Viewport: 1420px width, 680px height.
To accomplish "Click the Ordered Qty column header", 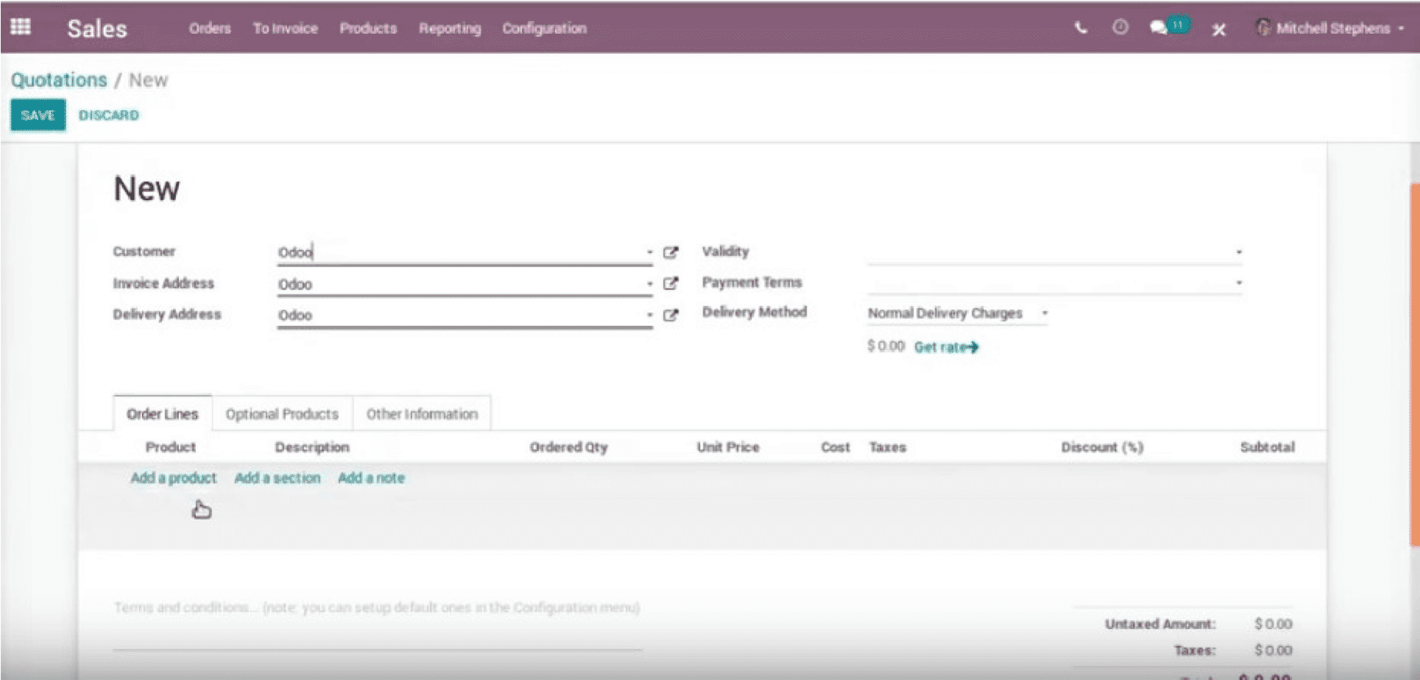I will pos(569,447).
